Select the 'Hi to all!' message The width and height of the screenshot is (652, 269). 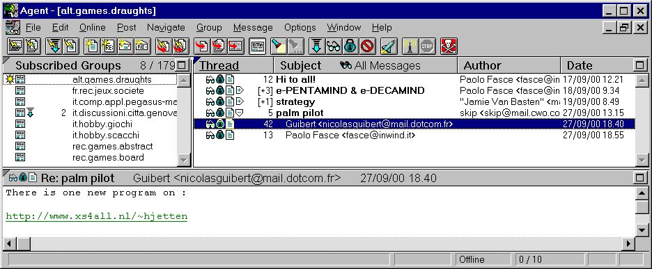point(414,79)
